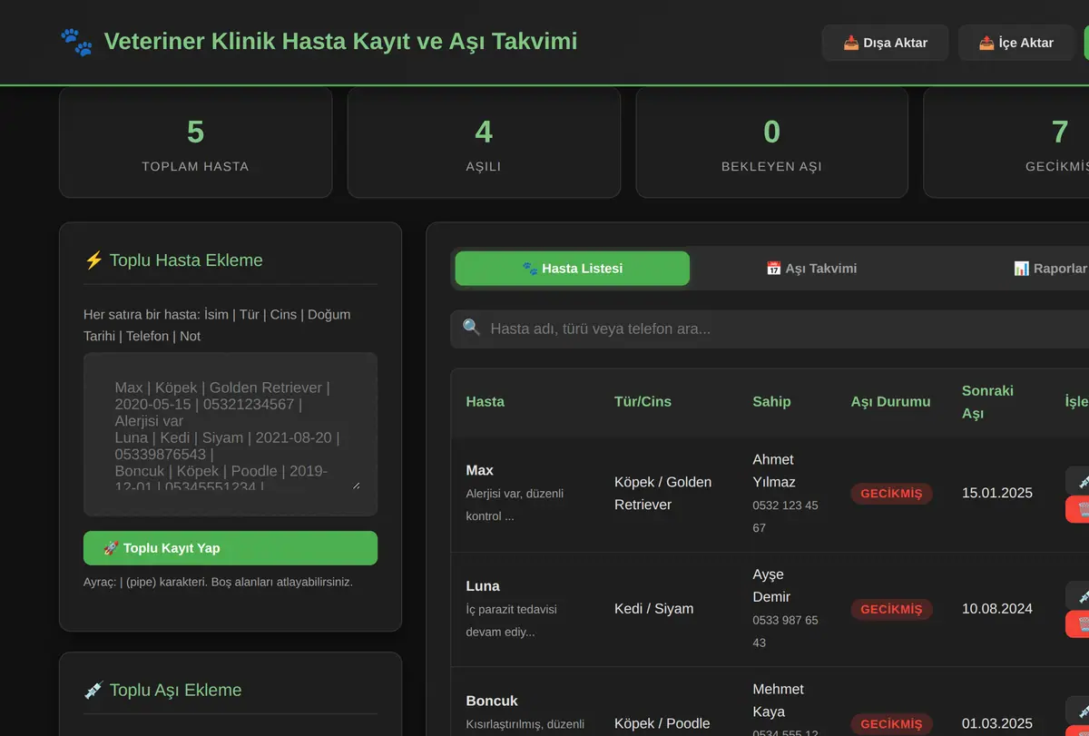Click the Aşı Durumu column header
Screen dimensions: 1089x736
coord(891,401)
